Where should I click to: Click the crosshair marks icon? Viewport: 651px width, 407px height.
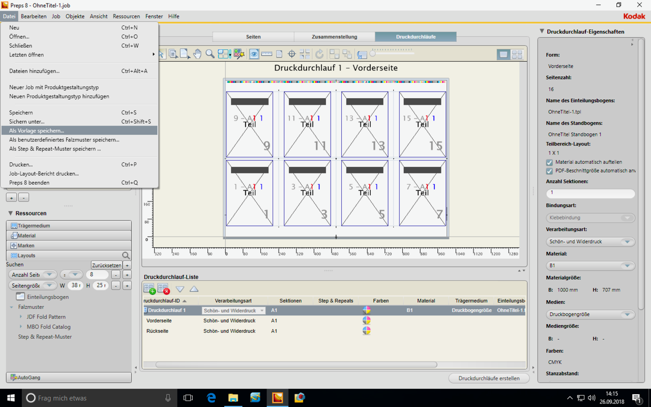(291, 54)
